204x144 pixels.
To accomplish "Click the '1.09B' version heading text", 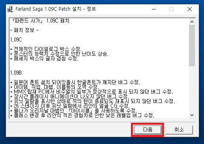I will [16, 73].
